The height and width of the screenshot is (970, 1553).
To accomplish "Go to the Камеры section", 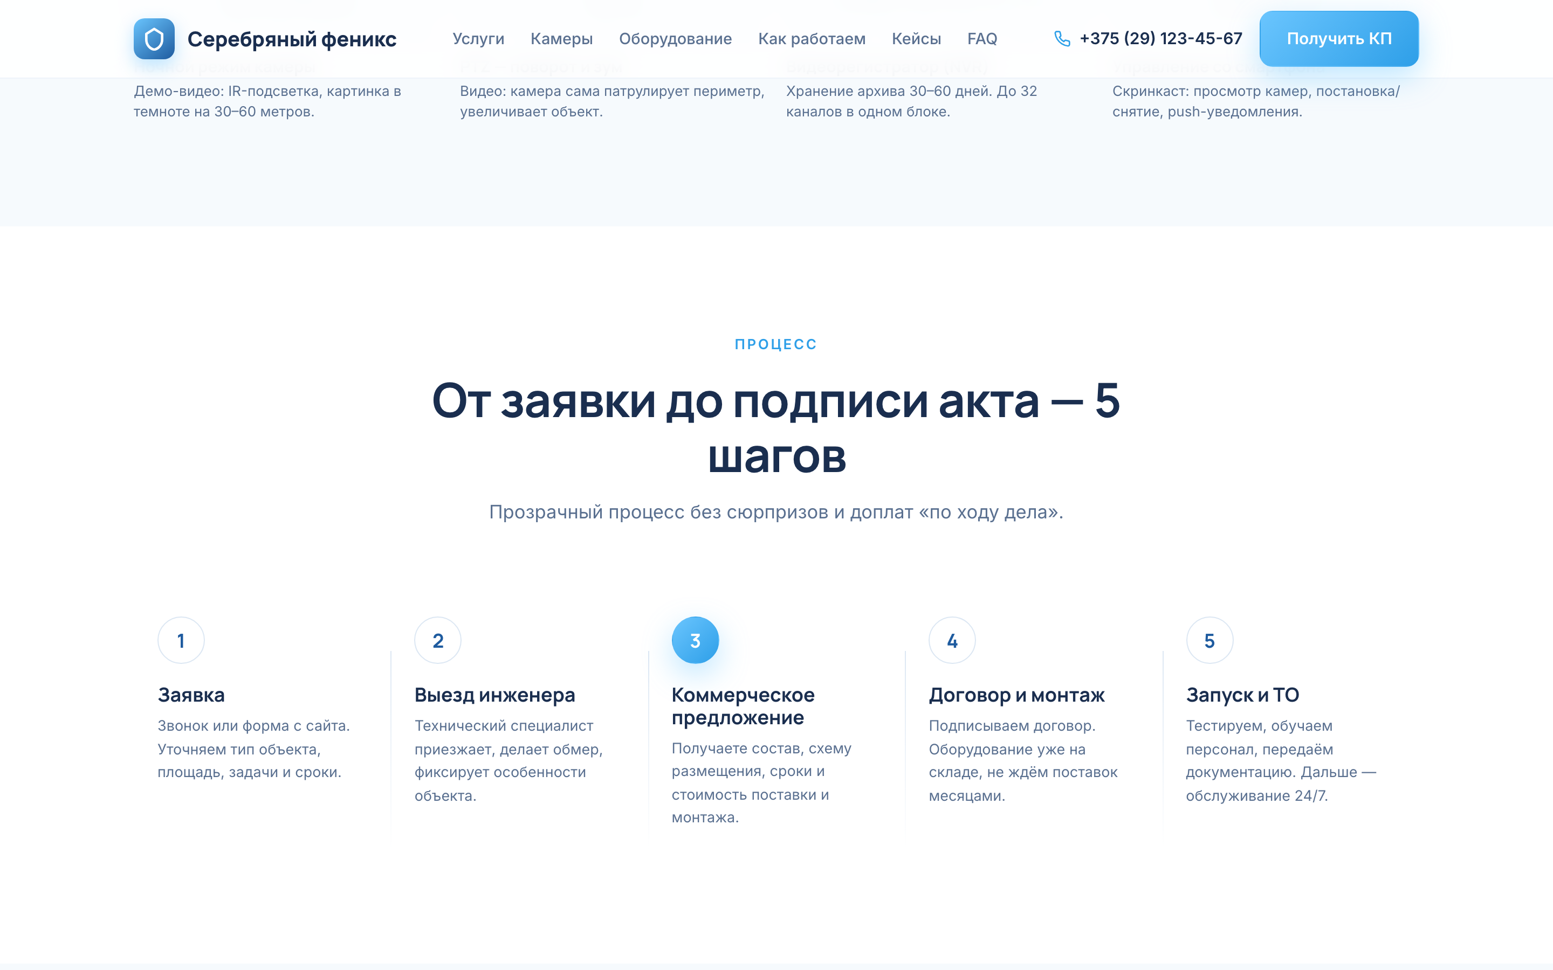I will pyautogui.click(x=561, y=38).
